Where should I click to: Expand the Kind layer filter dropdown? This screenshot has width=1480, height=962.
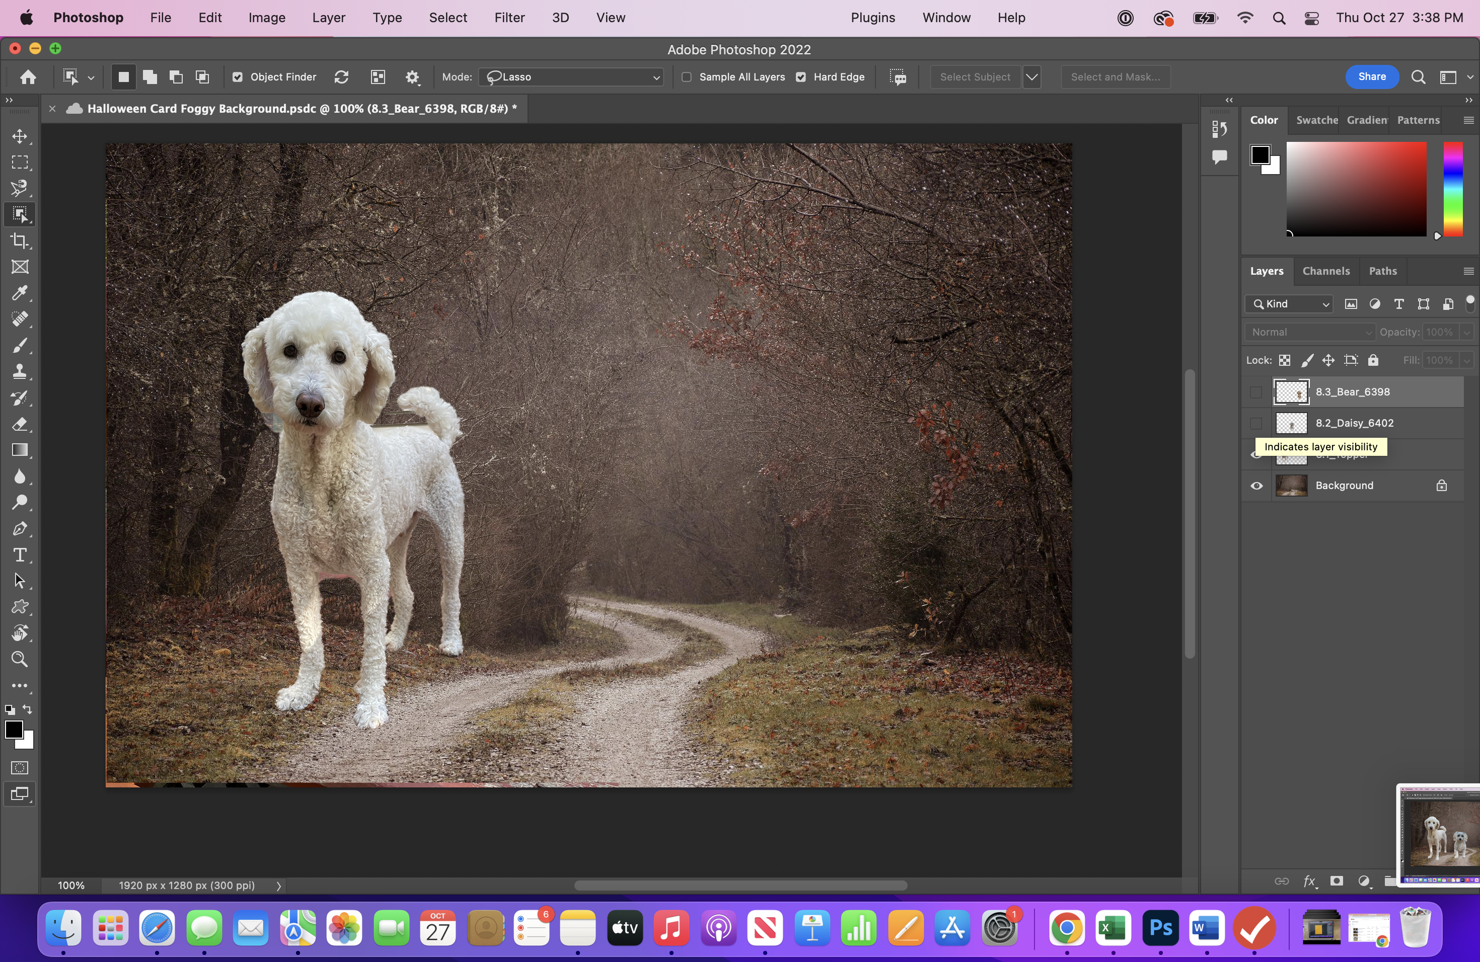[1290, 304]
